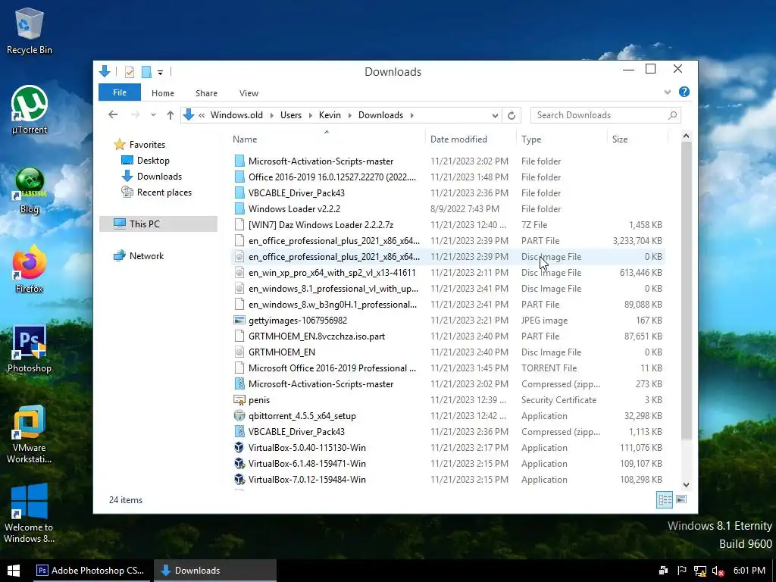Switch to the View ribbon tab
The height and width of the screenshot is (582, 776).
pyautogui.click(x=249, y=93)
